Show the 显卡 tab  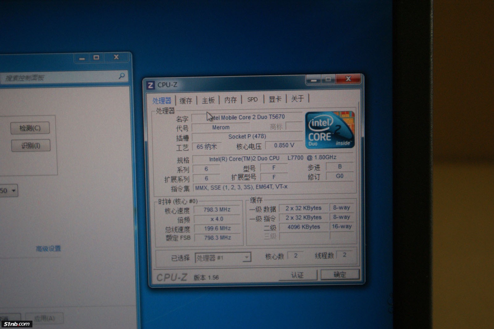click(275, 99)
